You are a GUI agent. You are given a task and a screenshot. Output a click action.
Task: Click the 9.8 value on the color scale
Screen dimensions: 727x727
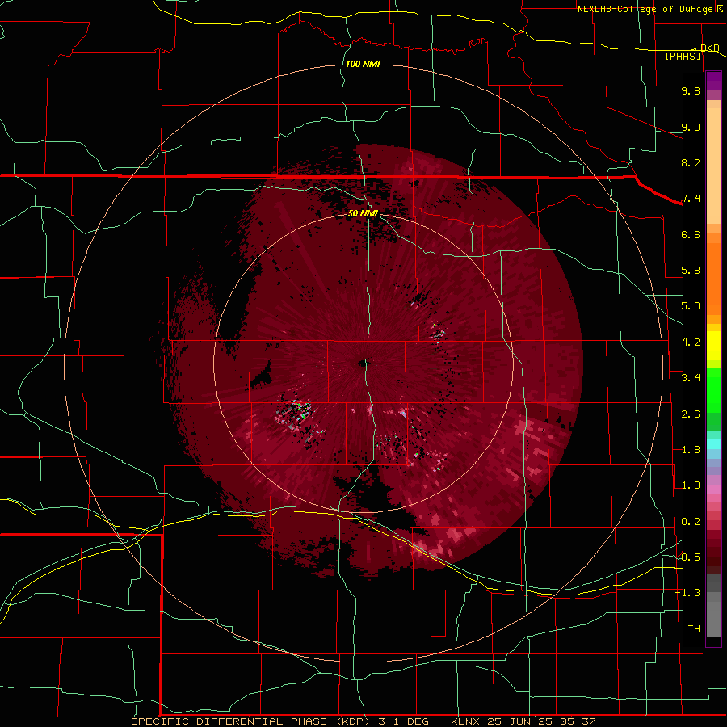click(x=691, y=90)
